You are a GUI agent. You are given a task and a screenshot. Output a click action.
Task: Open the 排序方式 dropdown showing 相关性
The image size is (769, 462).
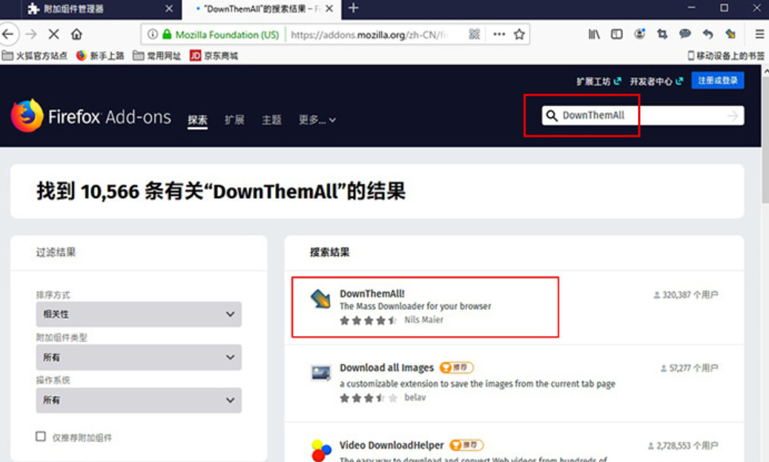[139, 314]
